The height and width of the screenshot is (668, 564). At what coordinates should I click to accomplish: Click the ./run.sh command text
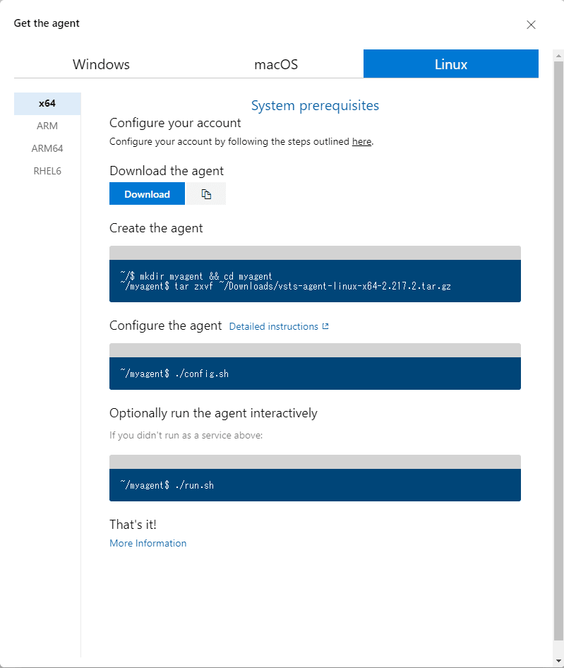click(x=195, y=485)
